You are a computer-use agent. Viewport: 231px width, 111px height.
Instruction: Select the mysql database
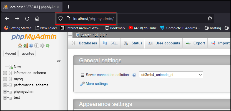click(x=19, y=79)
